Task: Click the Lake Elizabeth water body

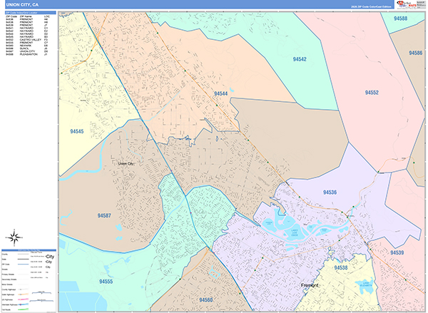Action: 365,287
